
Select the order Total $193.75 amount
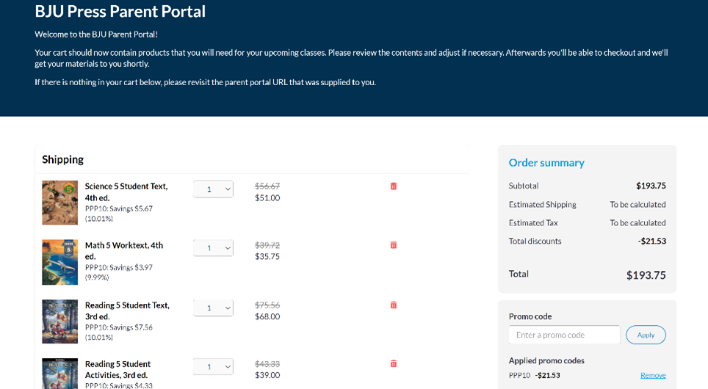646,275
